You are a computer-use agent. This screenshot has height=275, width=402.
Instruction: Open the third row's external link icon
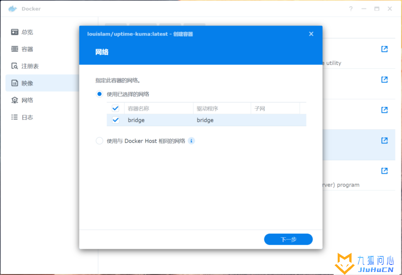point(384,110)
